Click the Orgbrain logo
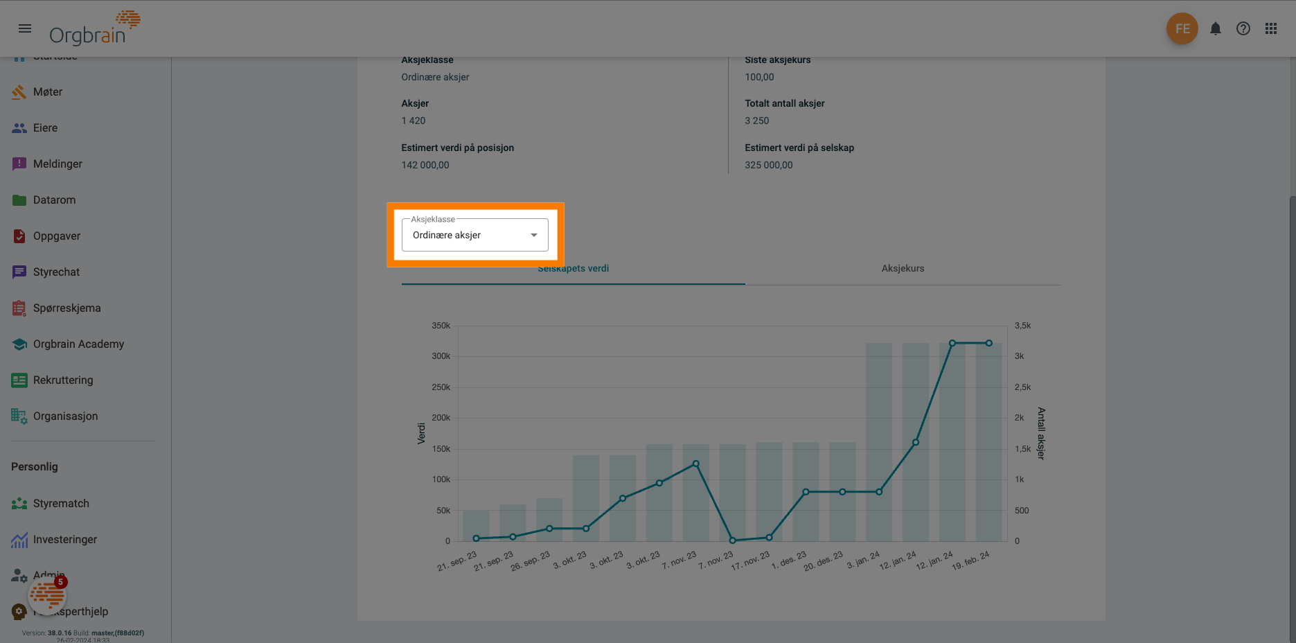This screenshot has height=643, width=1296. 95,28
